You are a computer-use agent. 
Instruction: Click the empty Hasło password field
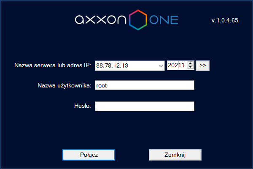[x=145, y=106]
